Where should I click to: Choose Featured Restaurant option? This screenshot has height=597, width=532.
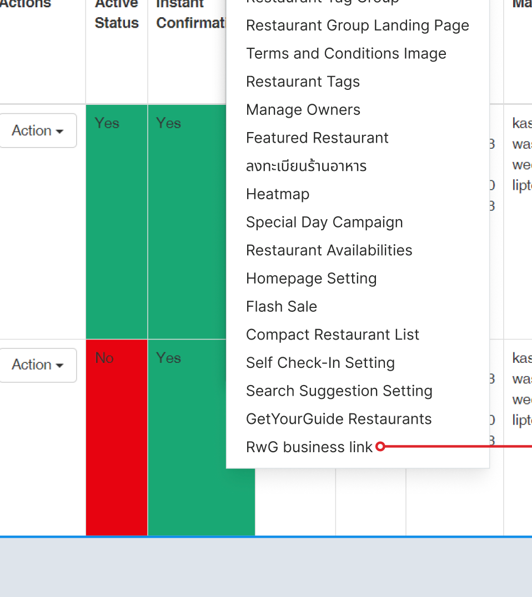[x=317, y=138]
